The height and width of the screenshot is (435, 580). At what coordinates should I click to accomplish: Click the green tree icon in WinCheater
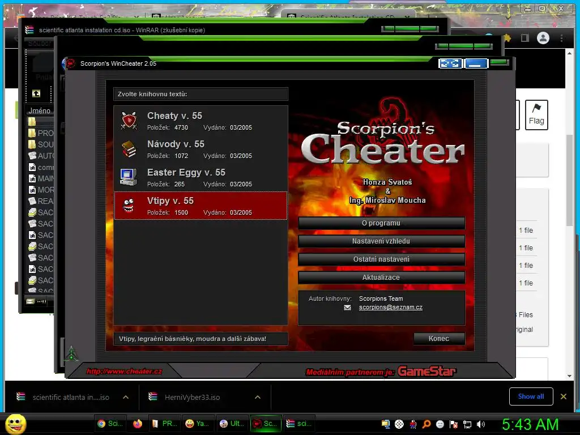tap(71, 353)
